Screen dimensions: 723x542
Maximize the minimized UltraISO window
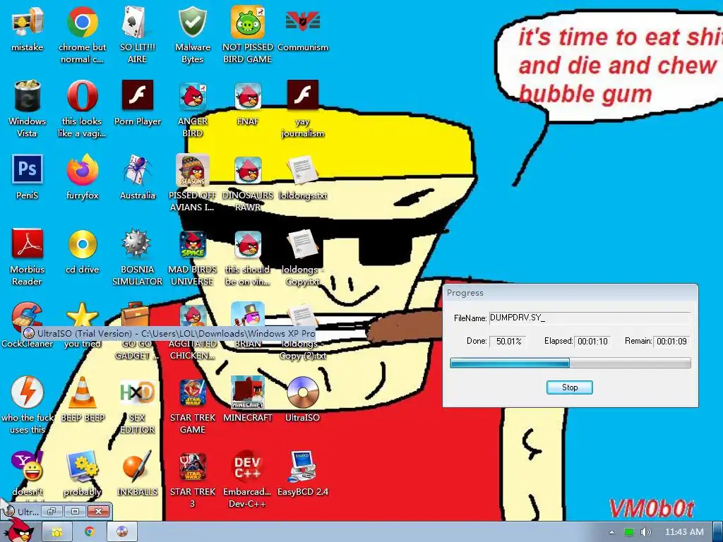[75, 511]
